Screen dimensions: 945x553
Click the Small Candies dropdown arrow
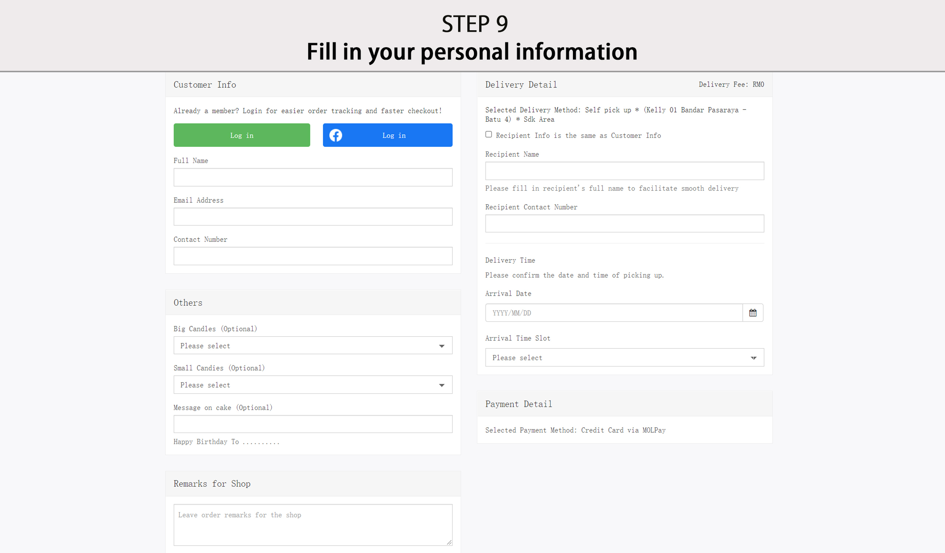[442, 385]
